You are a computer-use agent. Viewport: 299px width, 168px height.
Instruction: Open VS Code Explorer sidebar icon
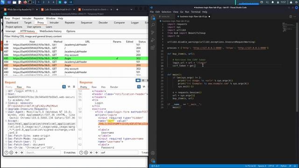pyautogui.click(x=153, y=18)
